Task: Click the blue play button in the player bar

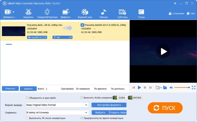Action: coord(139,87)
